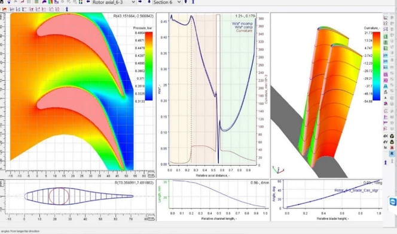Viewport: 397px width, 234px height.
Task: Open the Rotor axial_6-3 dropdown
Action: pyautogui.click(x=114, y=2)
